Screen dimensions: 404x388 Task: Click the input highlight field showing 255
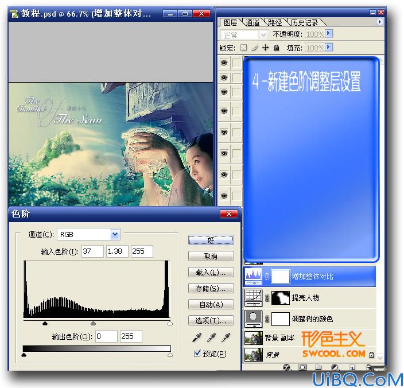[142, 251]
